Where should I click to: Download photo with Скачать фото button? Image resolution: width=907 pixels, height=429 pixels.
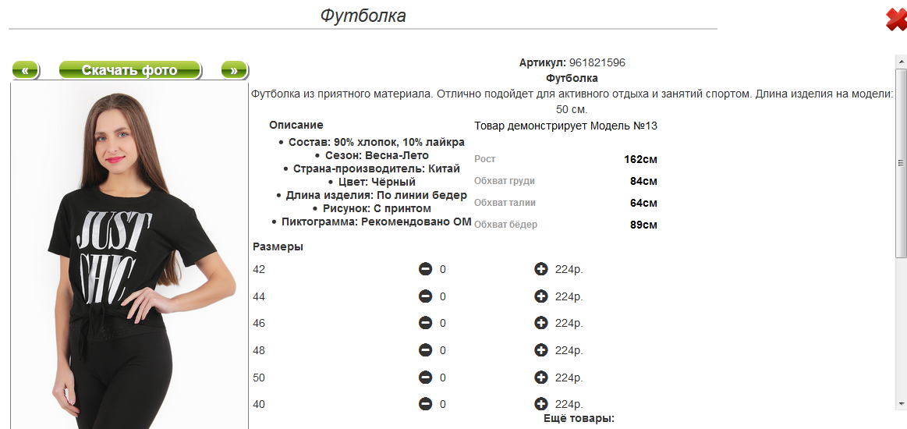(129, 70)
